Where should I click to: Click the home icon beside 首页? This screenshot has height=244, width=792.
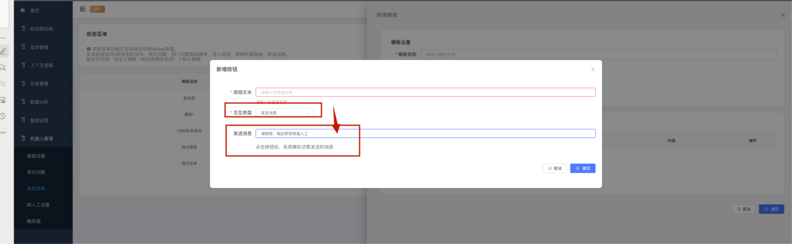tap(23, 11)
